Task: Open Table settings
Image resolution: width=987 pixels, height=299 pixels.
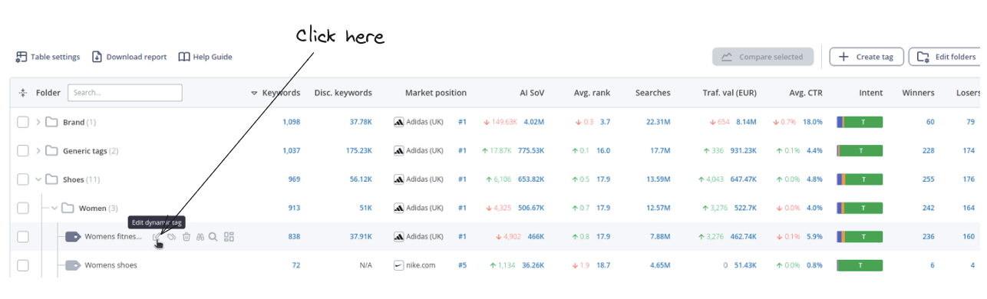Action: [48, 57]
